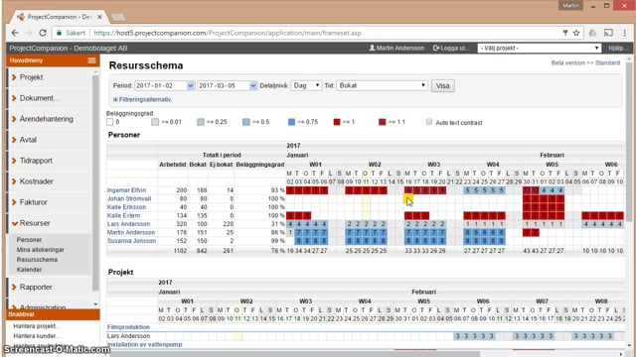Open the period start date picker dropdown
Screen dimensions: 636x357
click(x=190, y=86)
